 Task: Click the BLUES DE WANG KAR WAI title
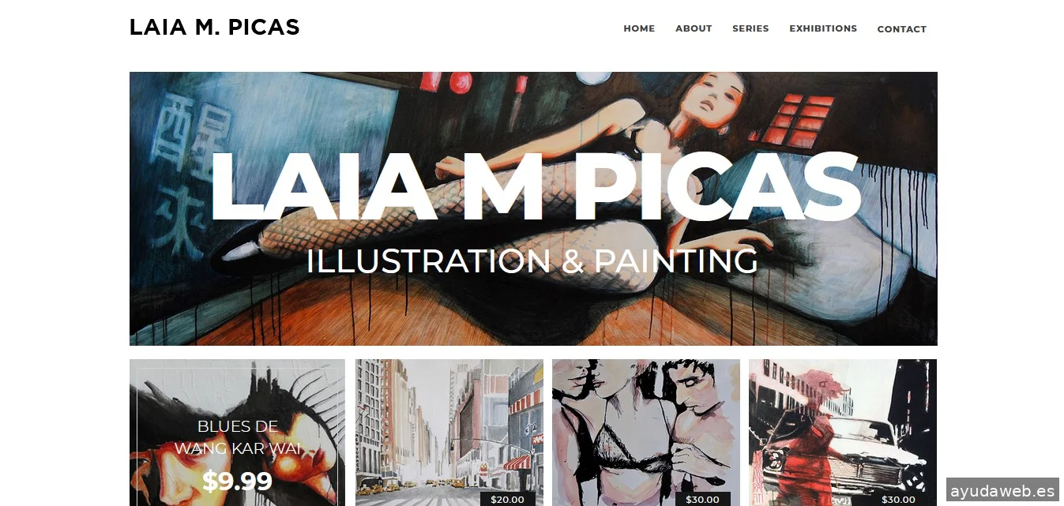[x=237, y=437]
